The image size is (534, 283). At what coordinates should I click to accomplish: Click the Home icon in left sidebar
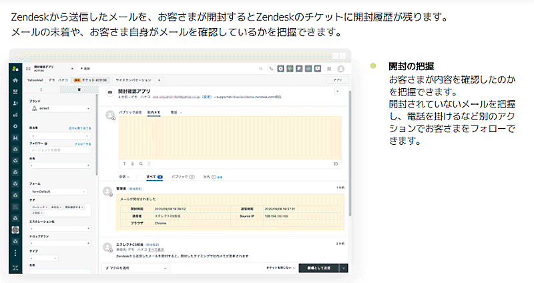coord(16,79)
